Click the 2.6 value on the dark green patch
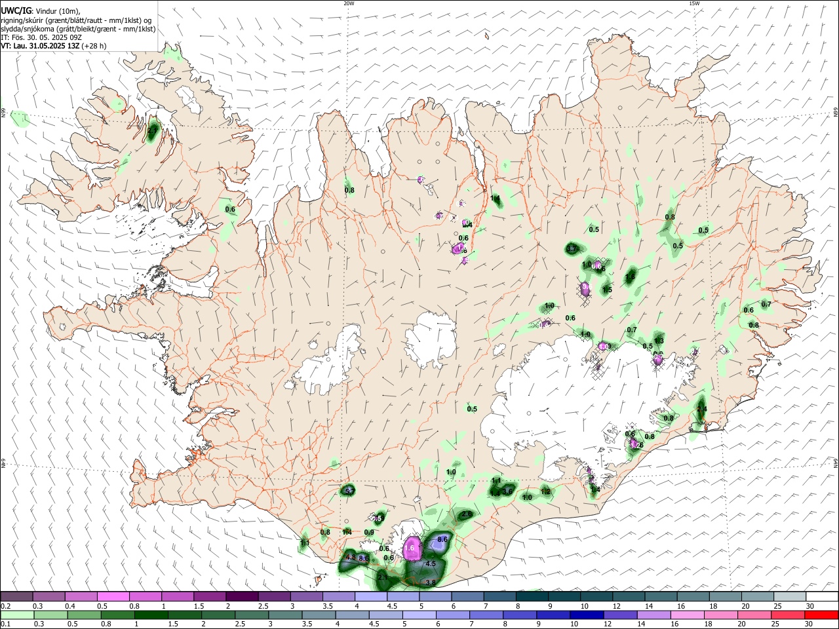 tap(467, 514)
